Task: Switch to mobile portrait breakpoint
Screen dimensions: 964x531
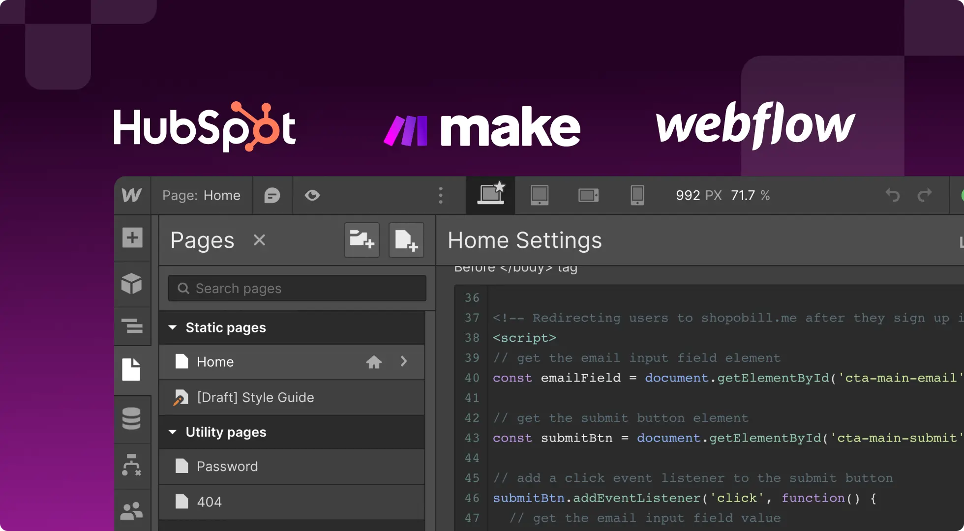Action: click(x=637, y=195)
